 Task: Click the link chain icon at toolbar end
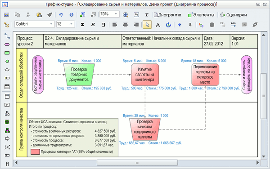[255, 25]
